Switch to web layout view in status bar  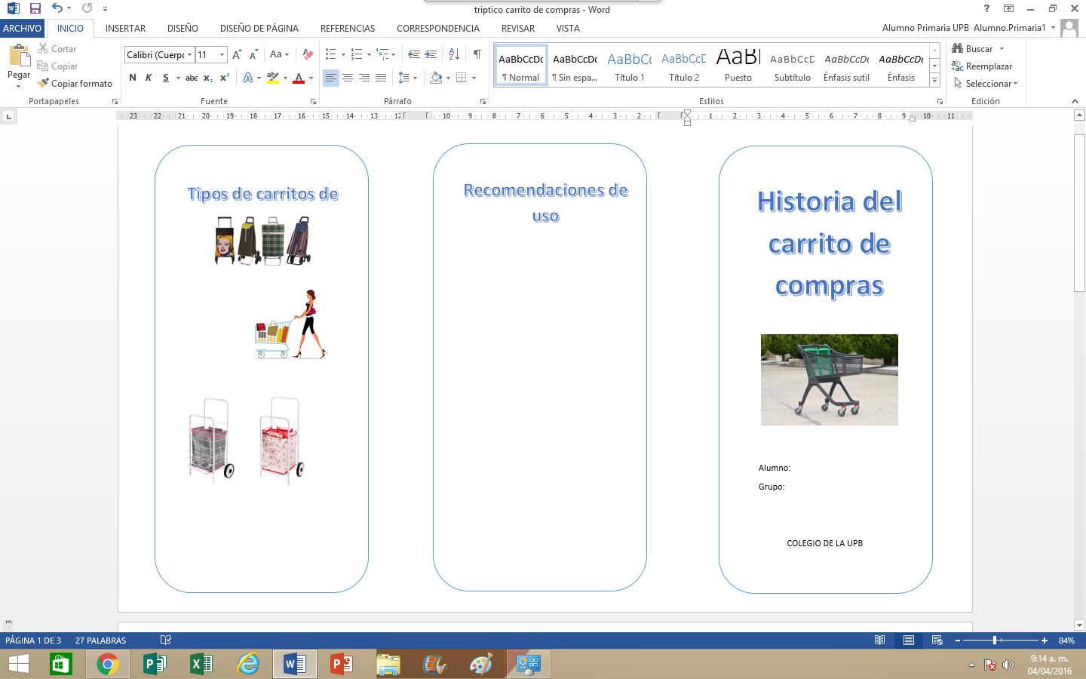(x=937, y=640)
